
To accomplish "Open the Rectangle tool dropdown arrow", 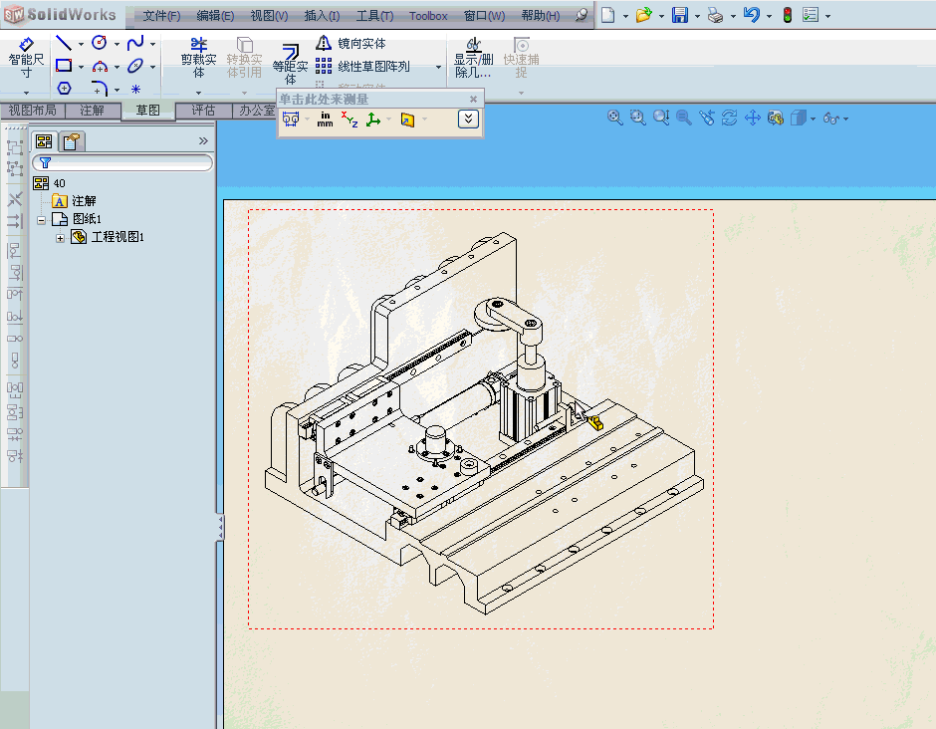I will click(81, 67).
